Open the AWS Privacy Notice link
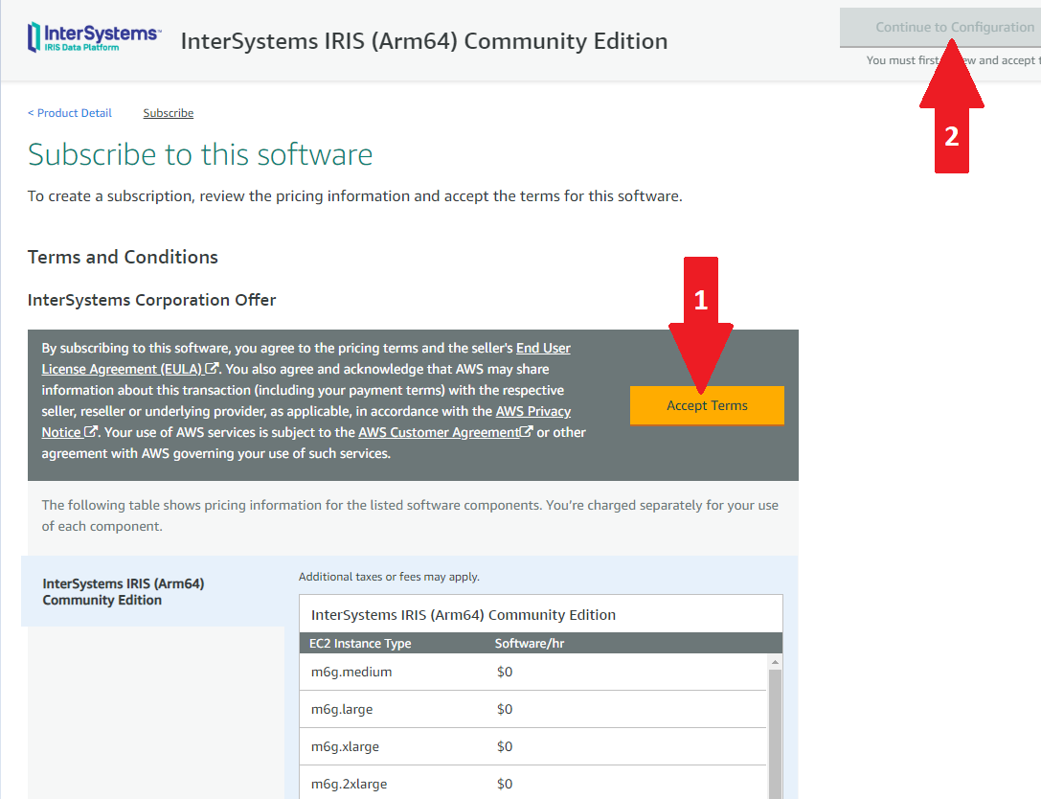Screen dimensions: 1041x799 click(x=306, y=422)
